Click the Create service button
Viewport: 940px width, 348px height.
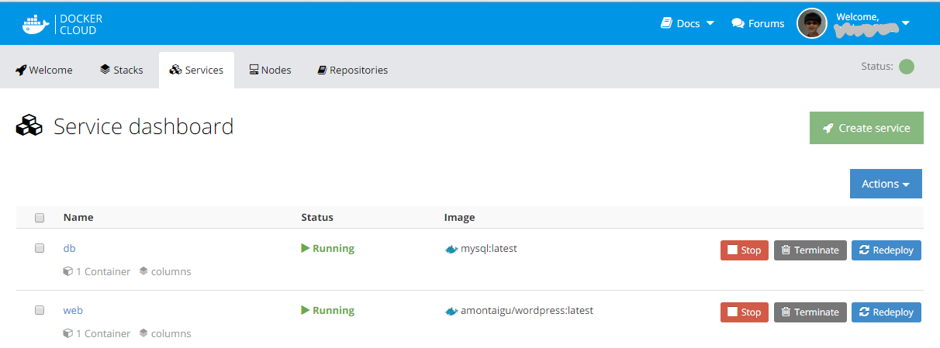(866, 128)
